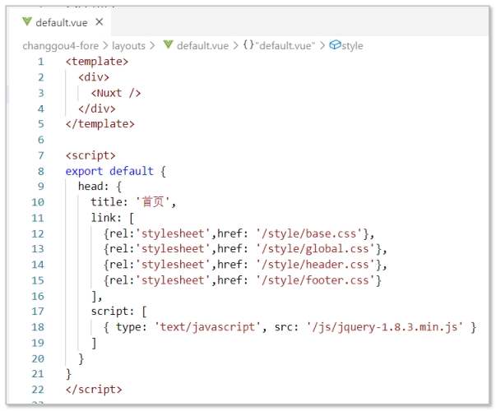Click 'stylesheet' string on line 12
This screenshot has height=411, width=496.
(173, 233)
